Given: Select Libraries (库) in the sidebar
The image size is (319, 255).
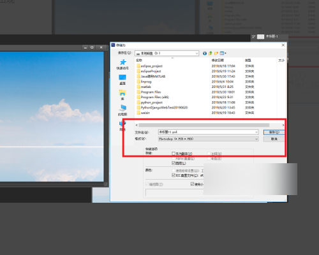Looking at the screenshot, I should (x=122, y=95).
